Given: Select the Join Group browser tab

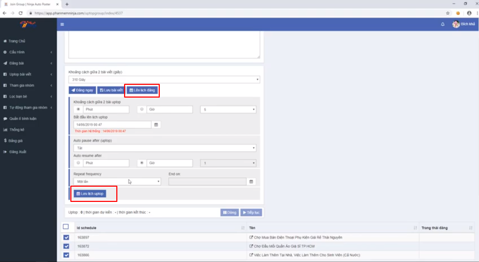Looking at the screenshot, I should (31, 4).
